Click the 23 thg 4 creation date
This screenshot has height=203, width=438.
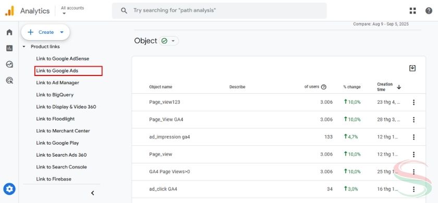[x=388, y=102]
